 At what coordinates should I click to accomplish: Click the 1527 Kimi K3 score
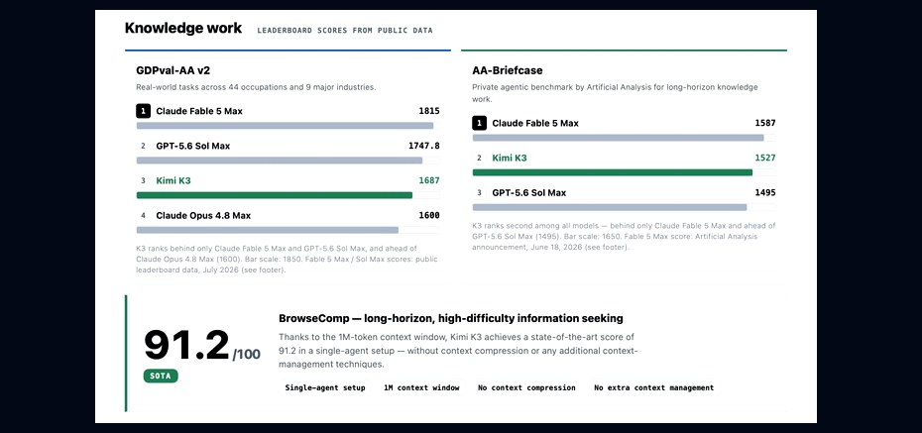click(765, 158)
